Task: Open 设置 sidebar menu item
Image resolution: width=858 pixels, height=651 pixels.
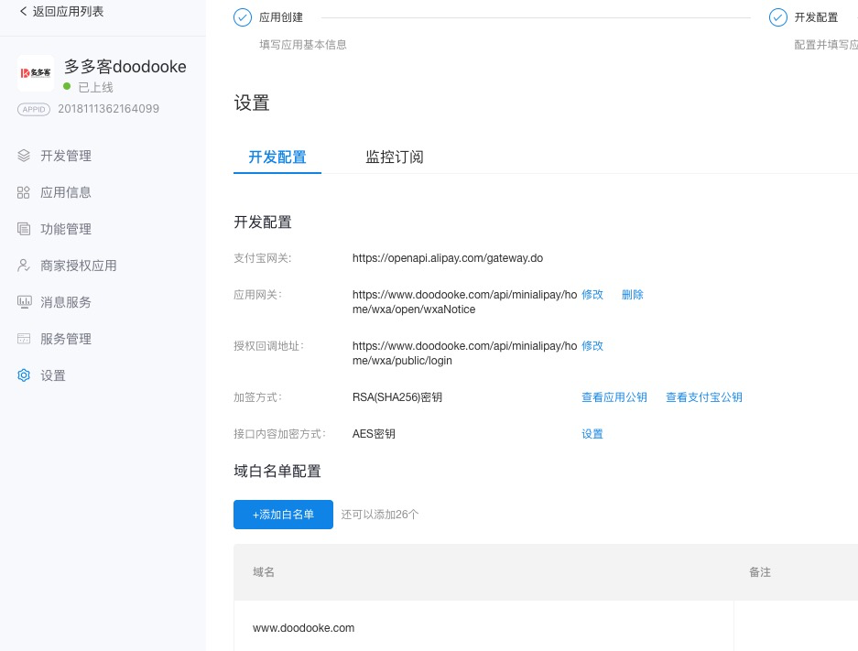Action: coord(53,375)
